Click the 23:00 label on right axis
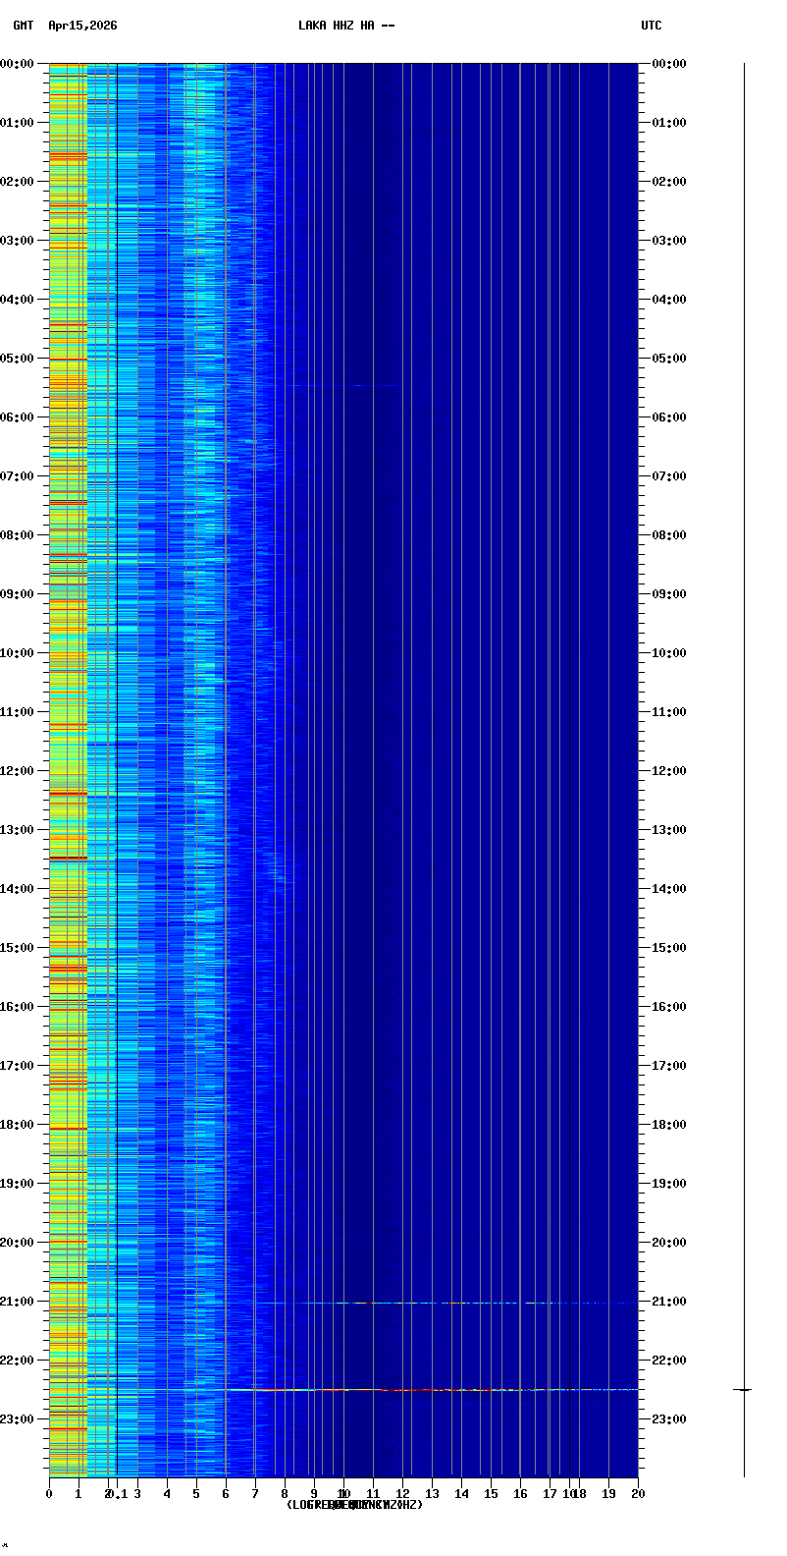787x1556 pixels. click(669, 1419)
